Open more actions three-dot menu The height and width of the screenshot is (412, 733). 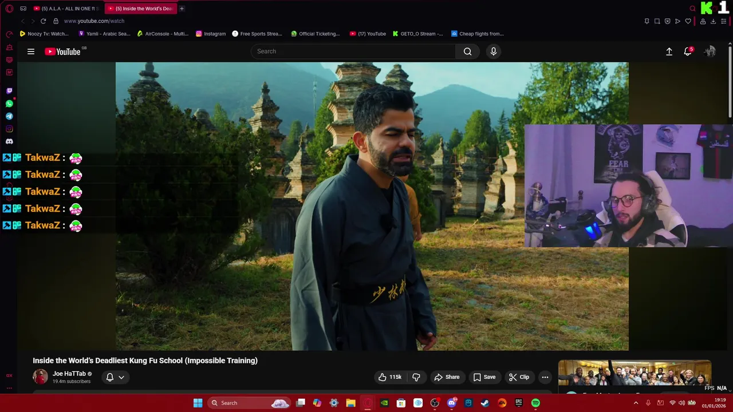pyautogui.click(x=545, y=377)
